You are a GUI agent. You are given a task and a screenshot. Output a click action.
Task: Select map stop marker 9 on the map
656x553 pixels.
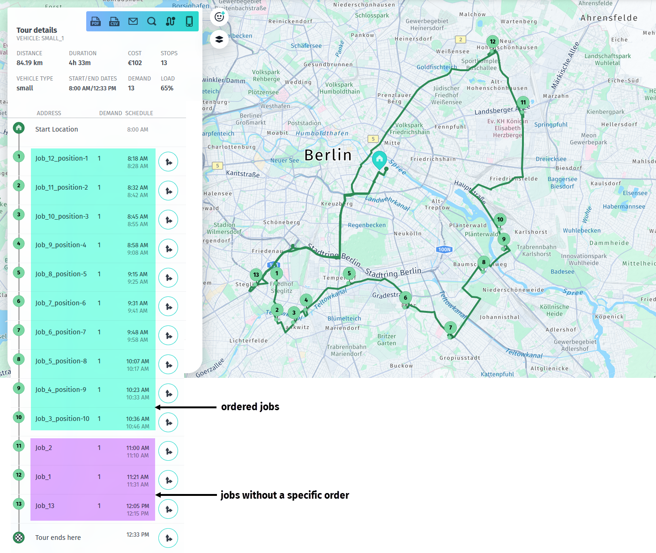(504, 239)
